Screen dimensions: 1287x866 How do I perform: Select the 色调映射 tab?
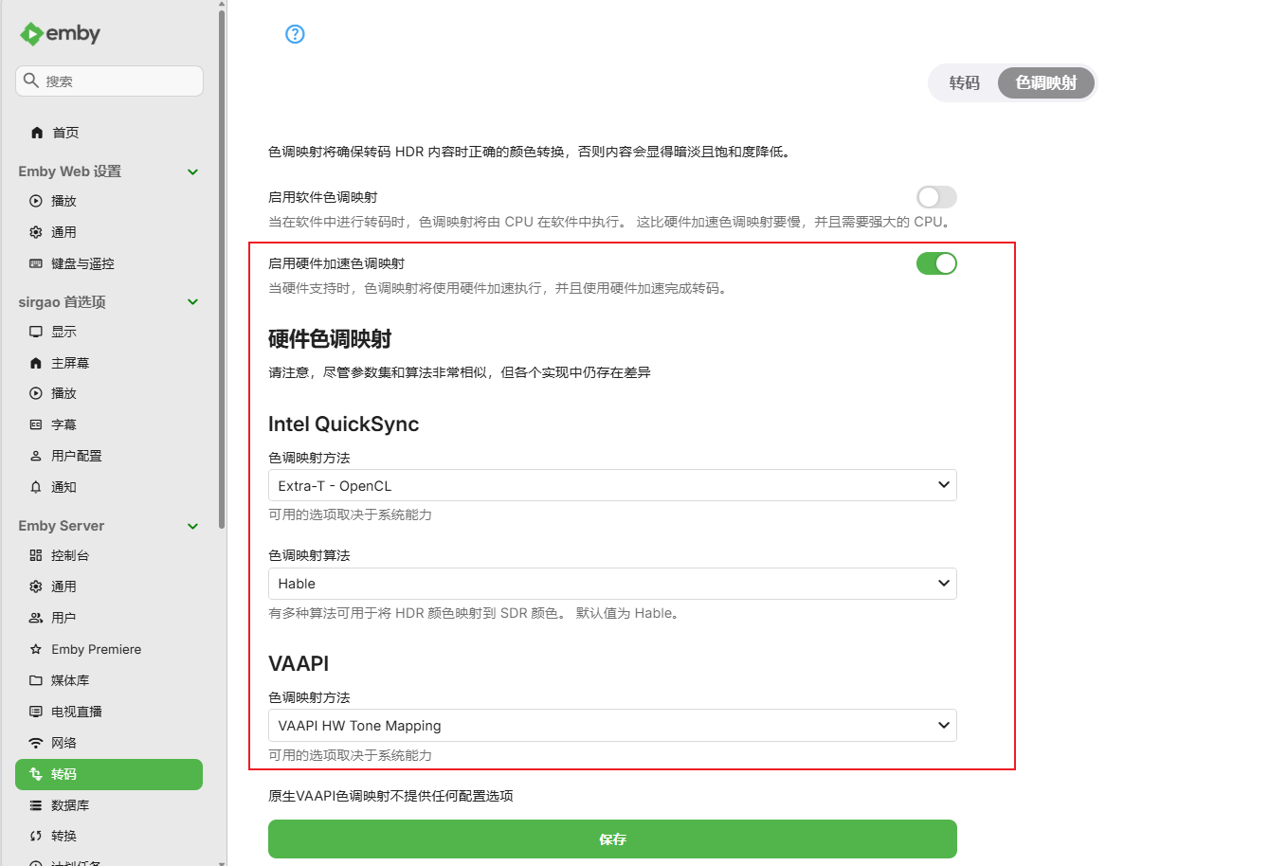coord(1045,83)
